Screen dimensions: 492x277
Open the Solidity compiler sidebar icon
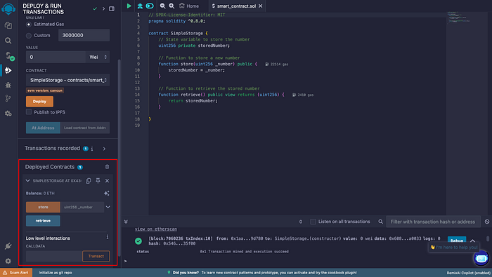pyautogui.click(x=9, y=56)
